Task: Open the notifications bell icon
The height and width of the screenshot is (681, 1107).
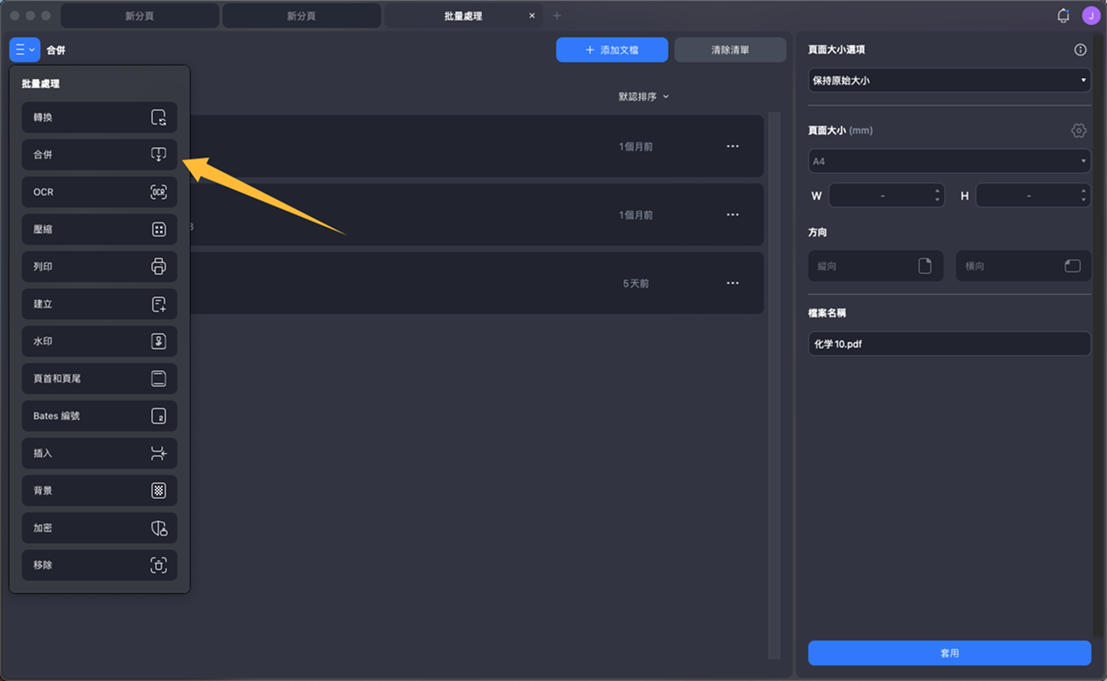Action: coord(1063,16)
